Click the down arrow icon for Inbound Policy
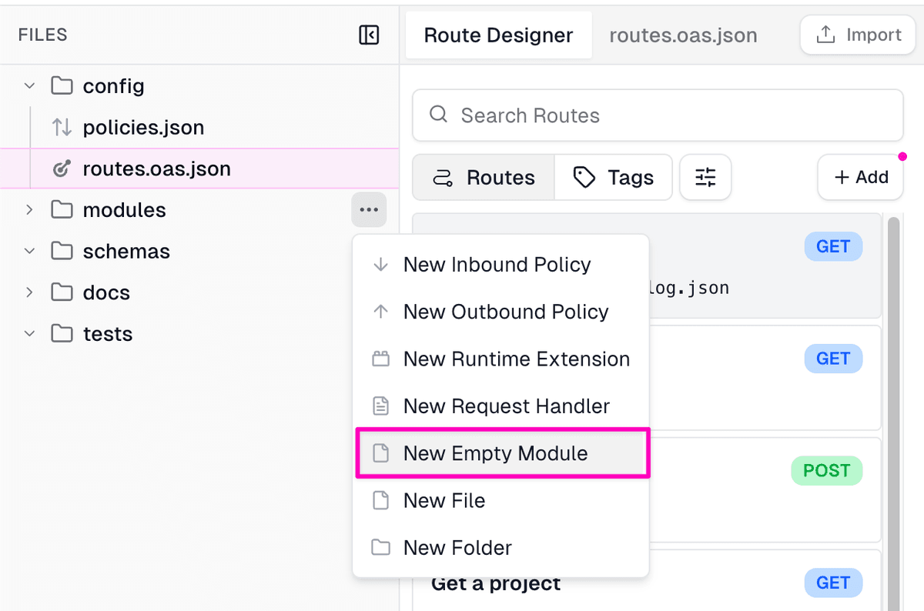Viewport: 924px width, 611px height. (x=380, y=265)
